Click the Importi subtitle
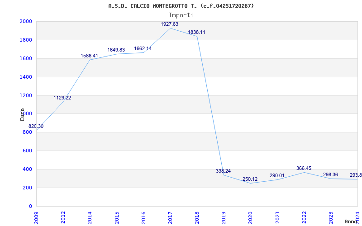 tap(181, 15)
